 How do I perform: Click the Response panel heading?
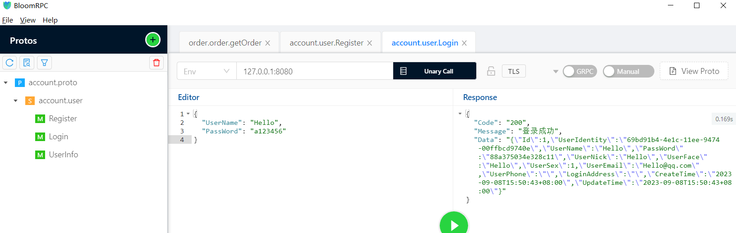pyautogui.click(x=480, y=97)
